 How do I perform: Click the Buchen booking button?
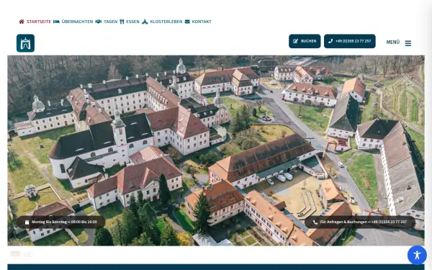305,41
